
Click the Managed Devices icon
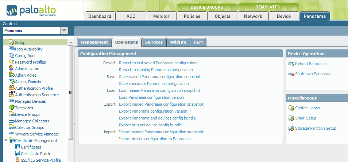pyautogui.click(x=12, y=101)
